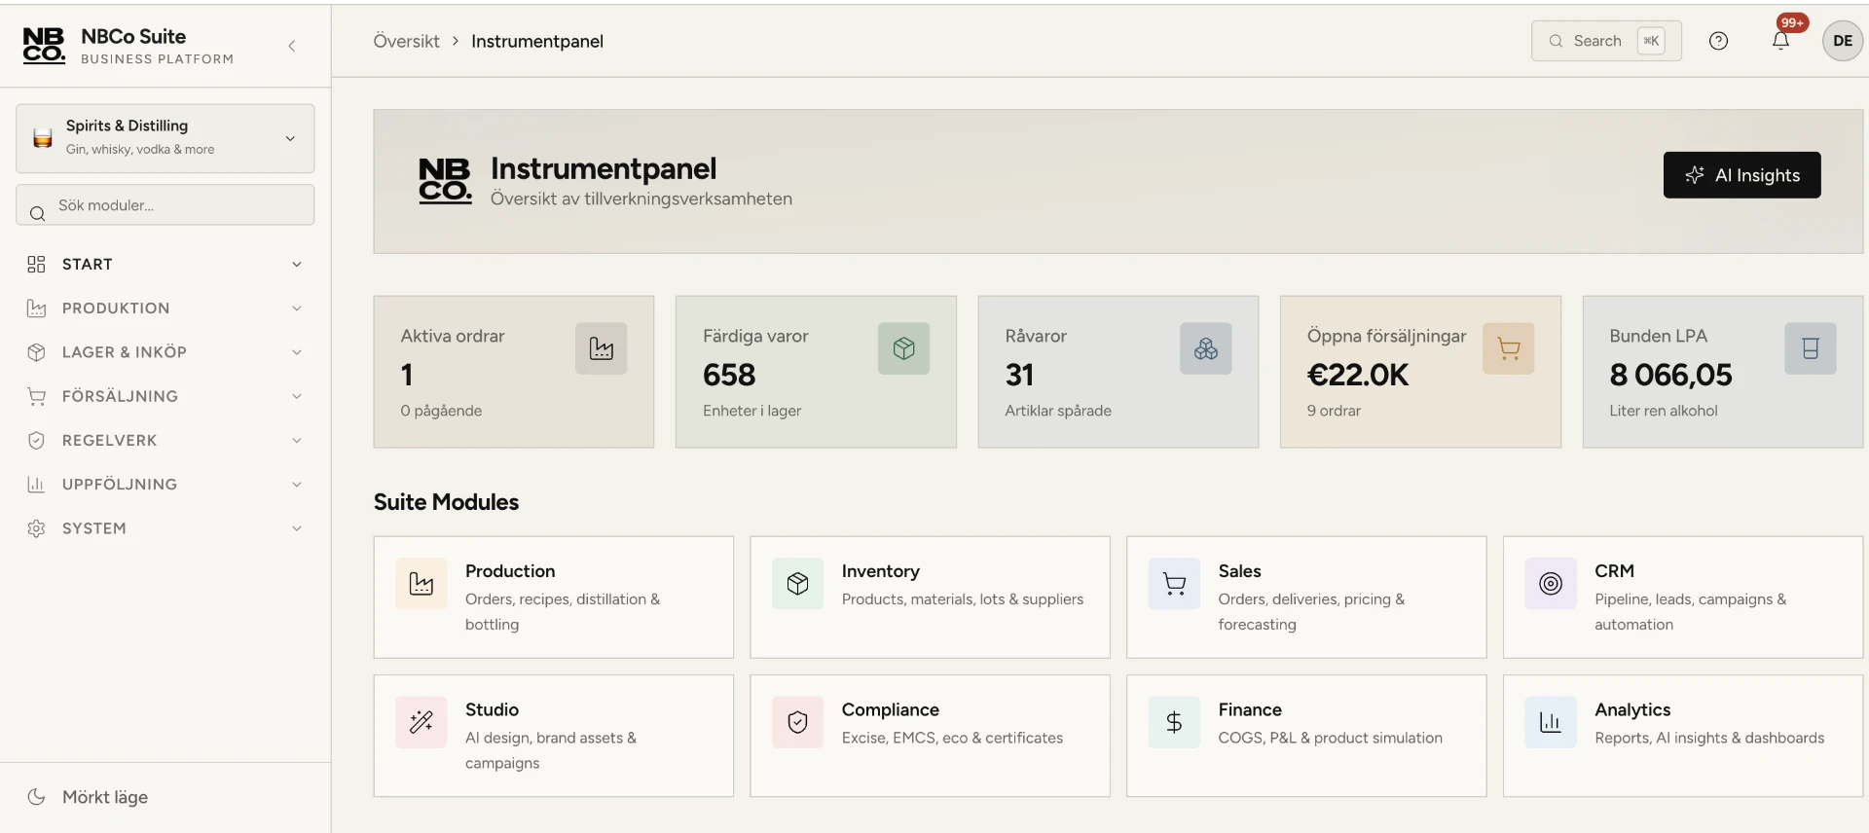Screen dimensions: 1869x833
Task: Select REGELVERK in the sidebar
Action: pos(165,441)
